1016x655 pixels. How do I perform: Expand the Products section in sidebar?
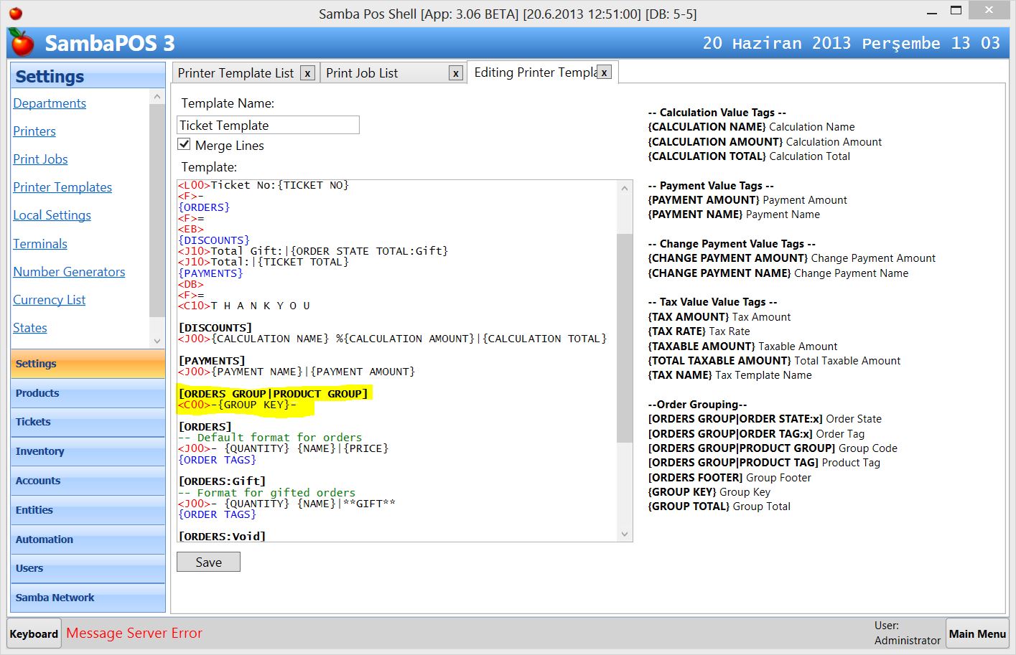(88, 393)
